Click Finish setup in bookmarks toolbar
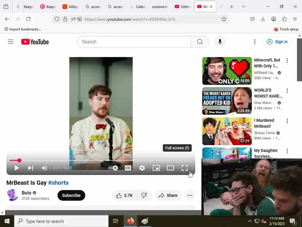This screenshot has height=227, width=302. pos(286,29)
